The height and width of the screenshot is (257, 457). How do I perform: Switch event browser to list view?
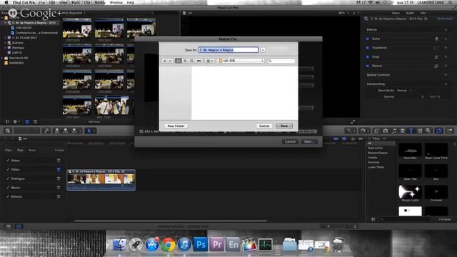coord(35,122)
